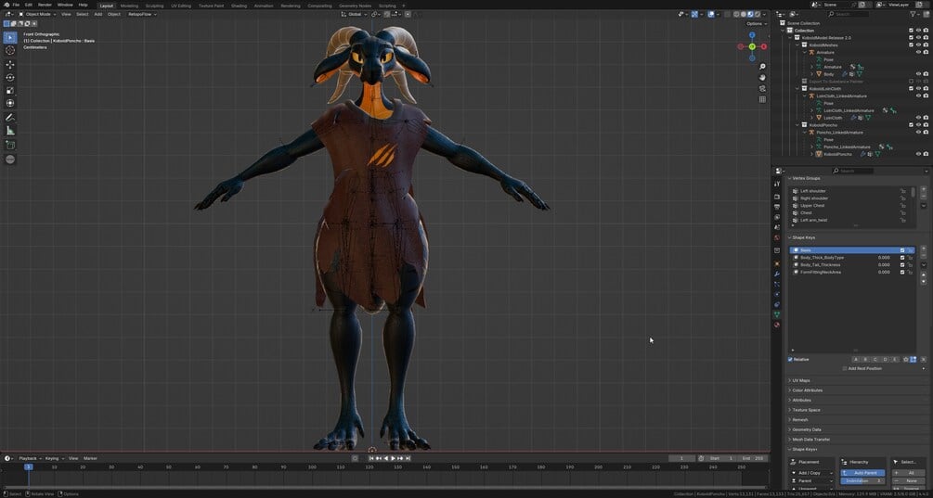
Task: Open the Modifiers wrench properties tab
Action: coord(776,274)
